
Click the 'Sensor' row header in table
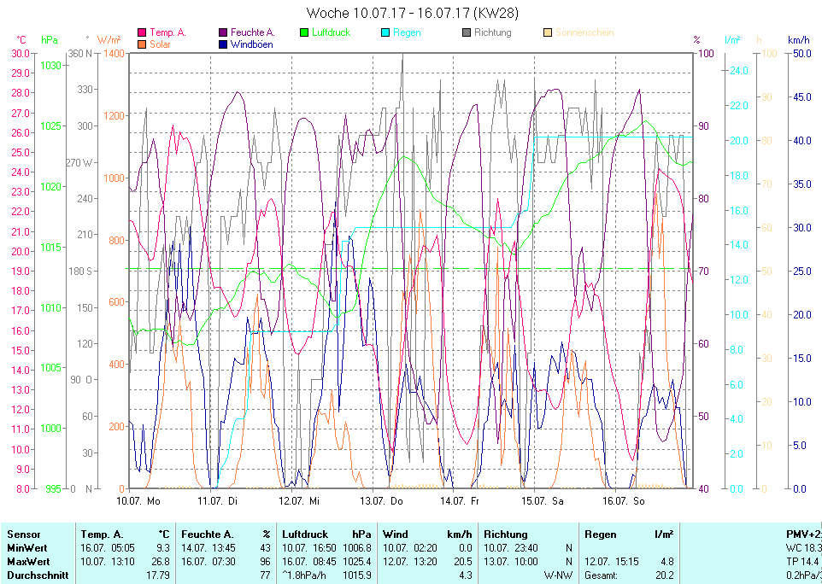click(x=24, y=534)
